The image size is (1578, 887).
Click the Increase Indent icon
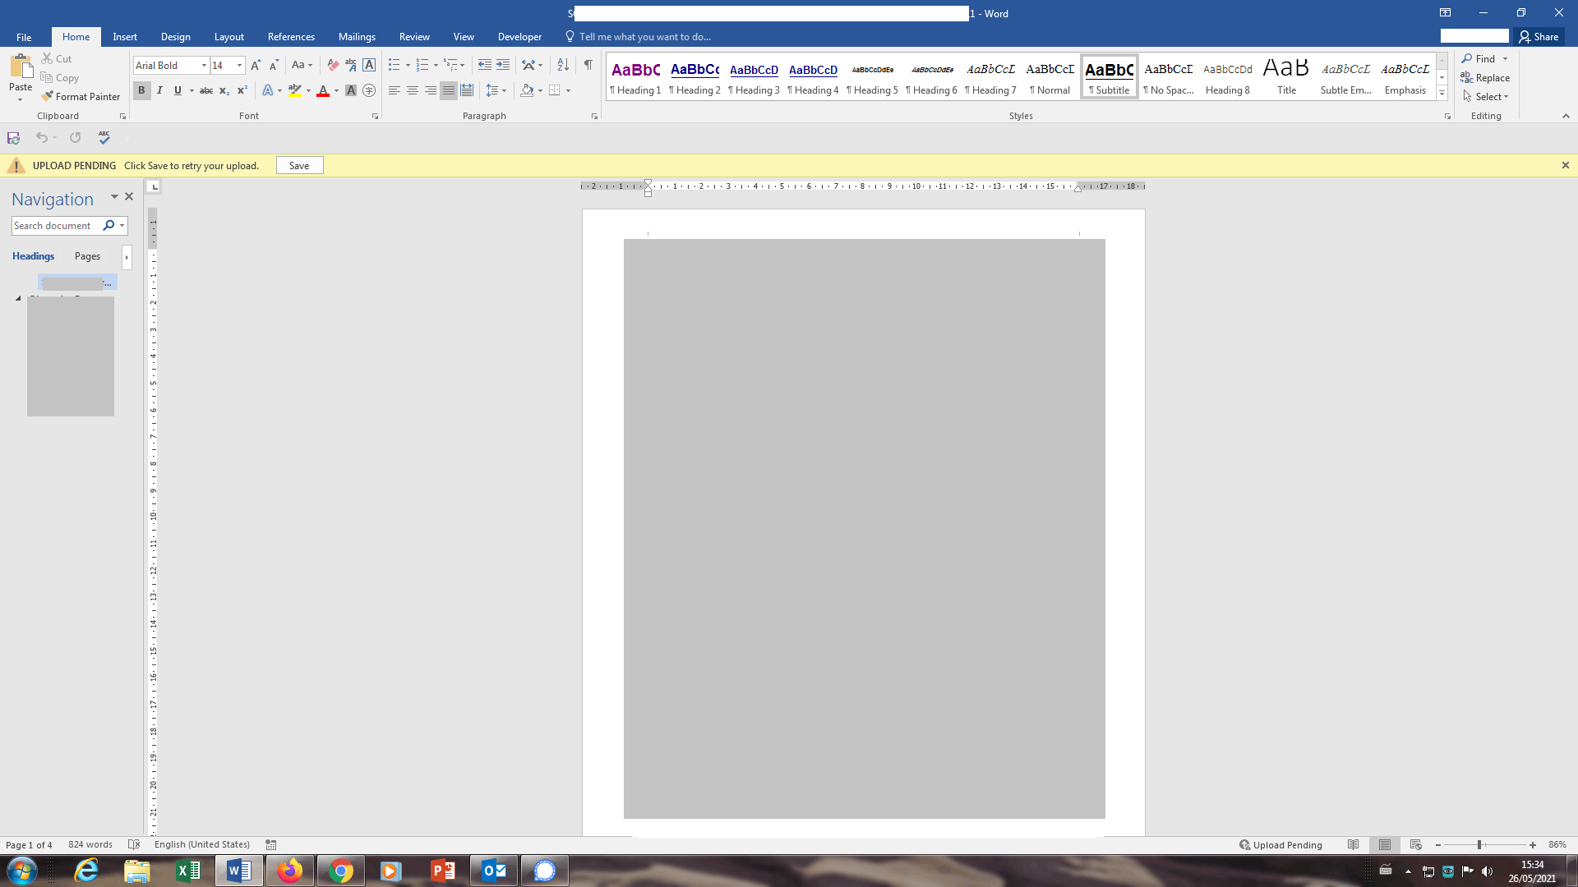click(503, 65)
